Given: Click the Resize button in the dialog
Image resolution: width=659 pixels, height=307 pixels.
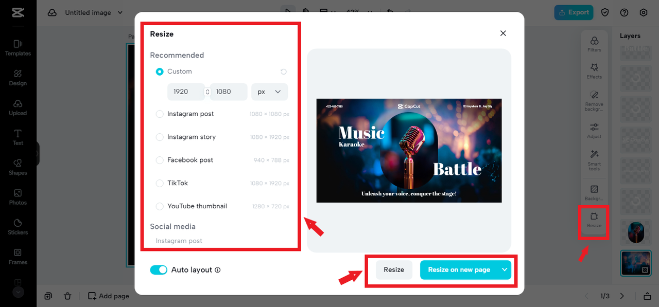Looking at the screenshot, I should 394,269.
